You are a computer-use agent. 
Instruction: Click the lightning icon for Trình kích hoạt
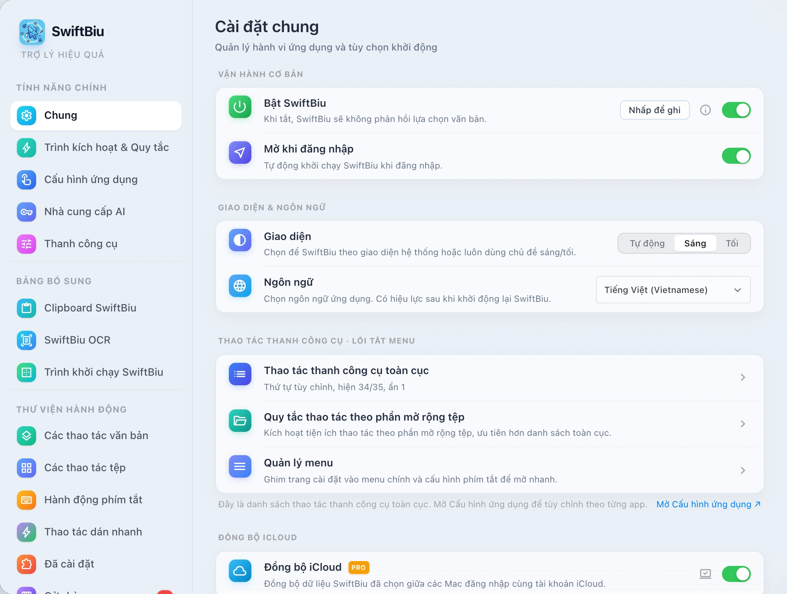pos(27,148)
